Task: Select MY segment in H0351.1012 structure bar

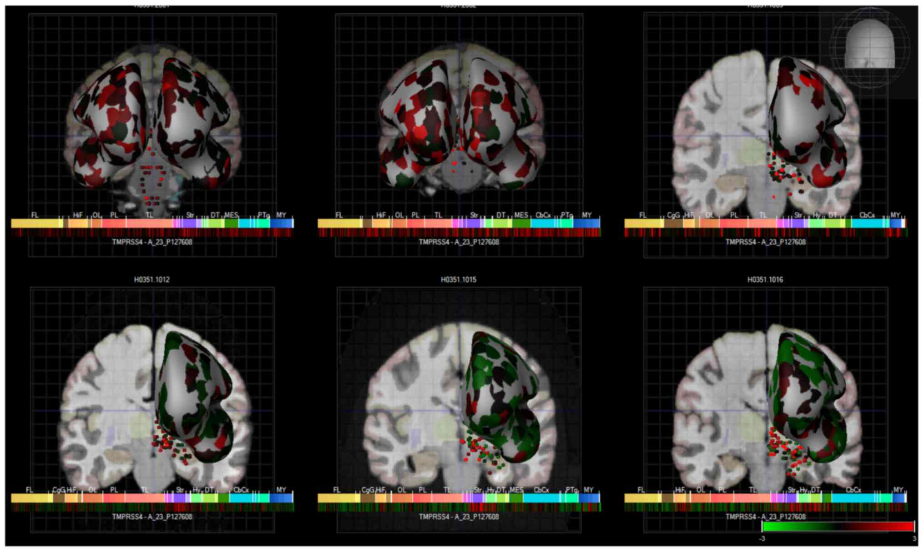Action: [281, 498]
